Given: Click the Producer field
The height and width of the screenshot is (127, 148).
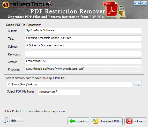Looking at the screenshot, I should (83, 69).
